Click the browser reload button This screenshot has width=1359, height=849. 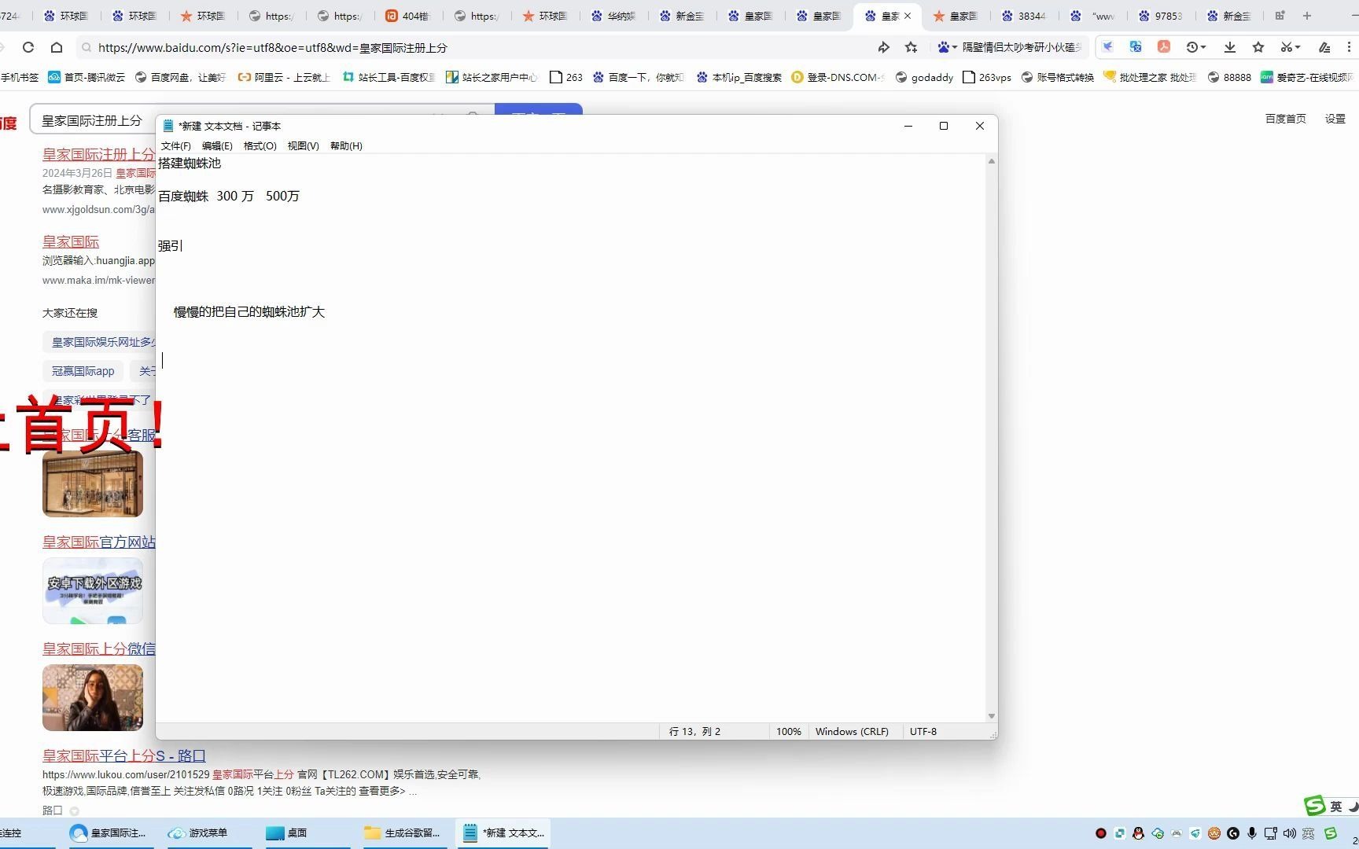point(28,47)
